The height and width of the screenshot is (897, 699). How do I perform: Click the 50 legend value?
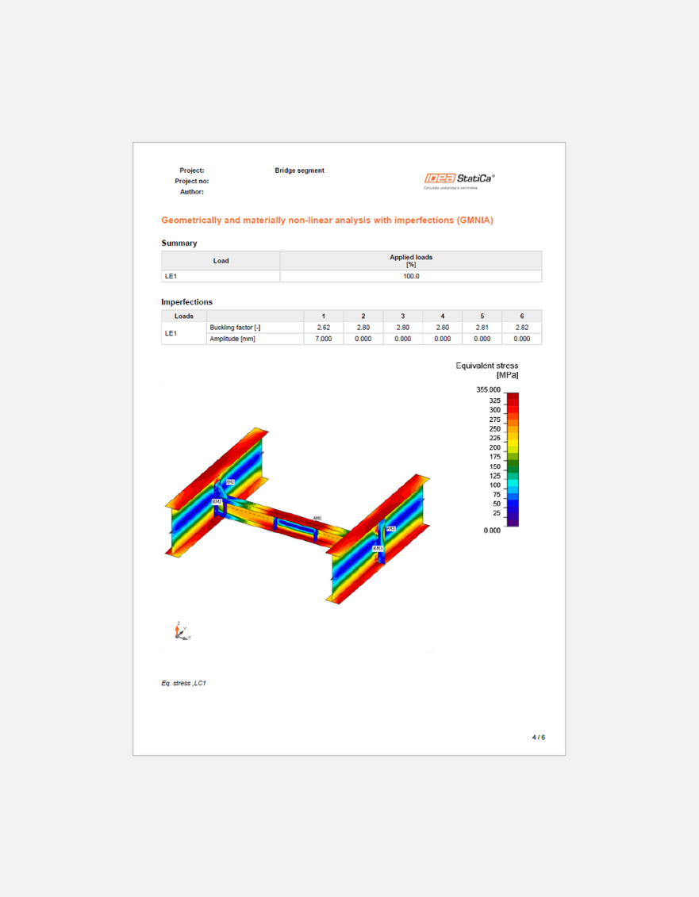(497, 504)
